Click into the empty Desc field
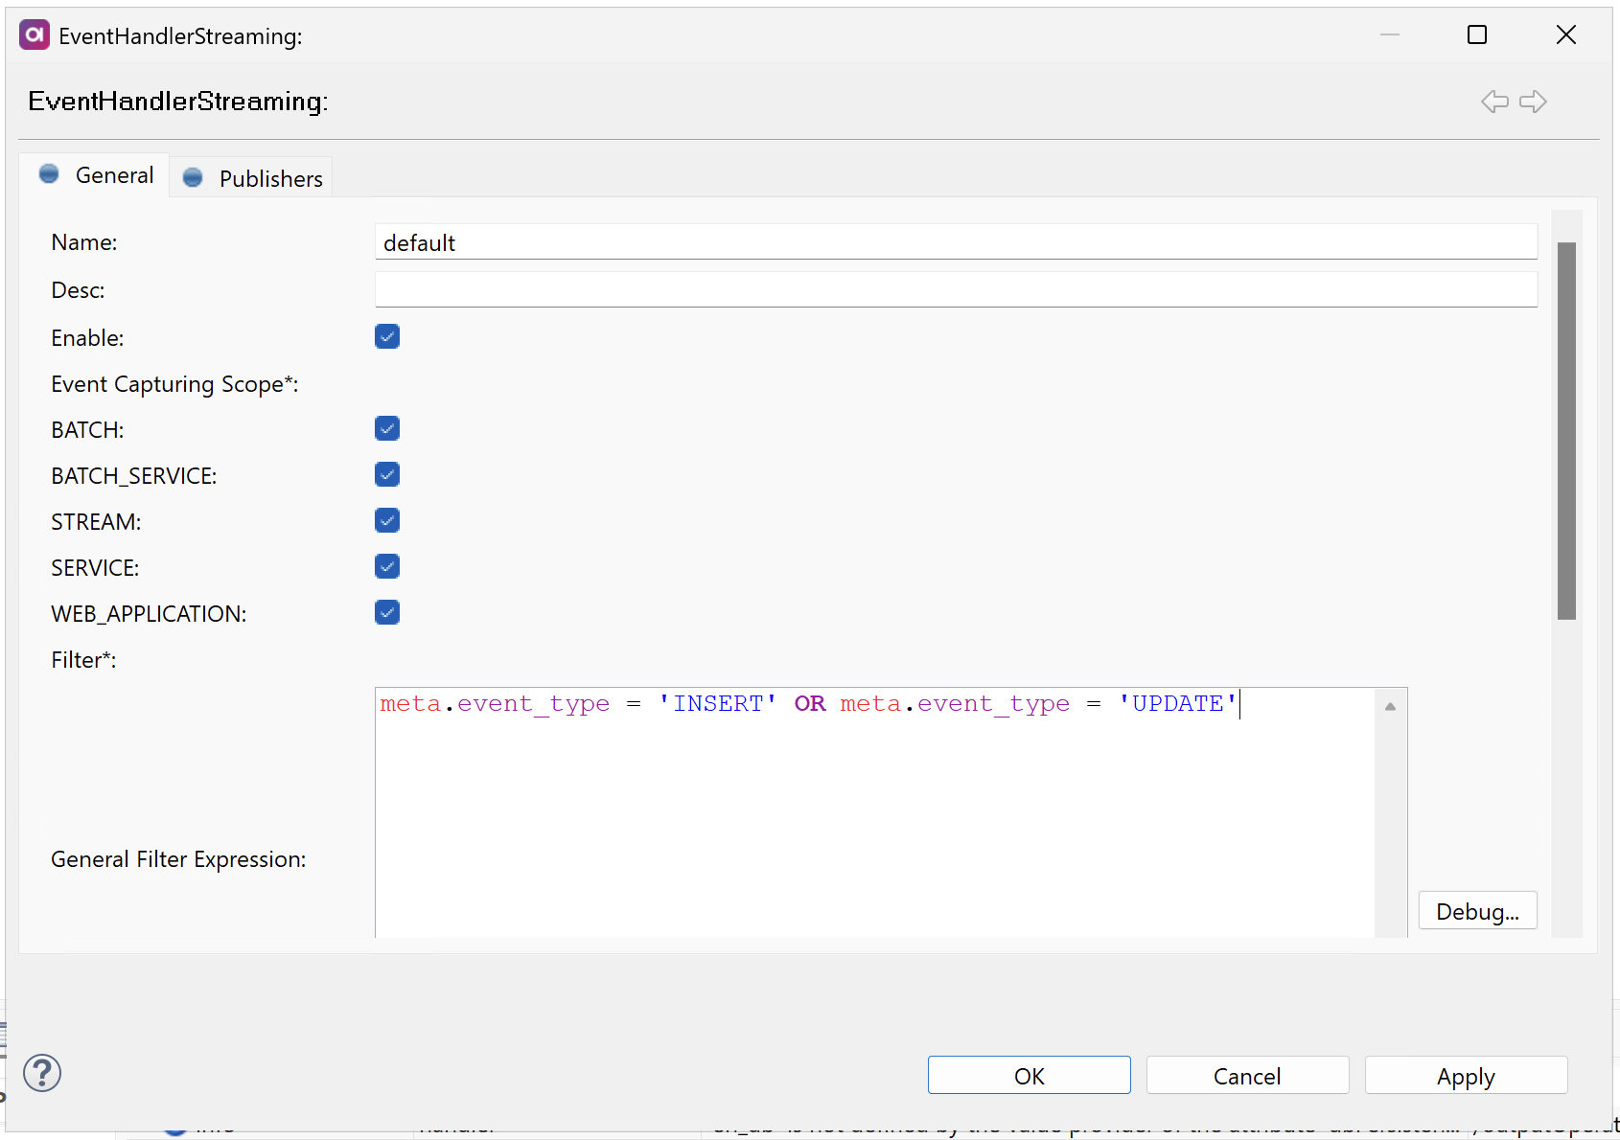 pyautogui.click(x=956, y=288)
